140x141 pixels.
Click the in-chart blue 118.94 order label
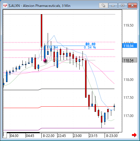pyautogui.click(x=52, y=47)
